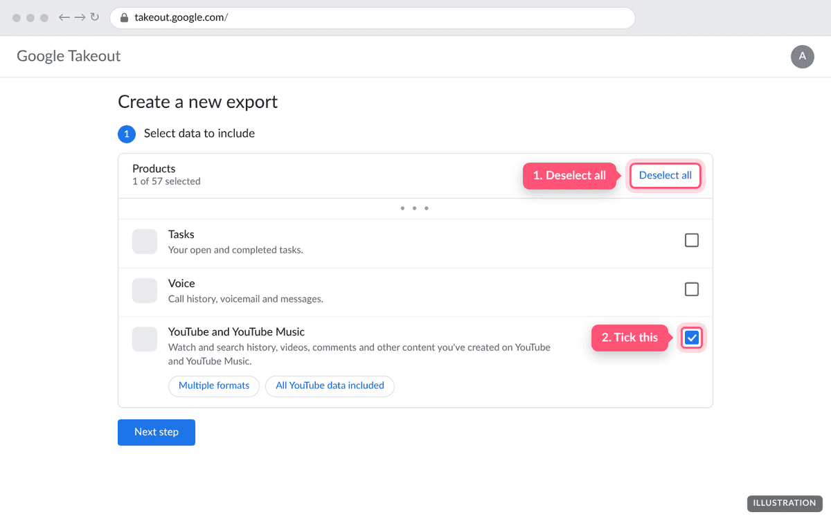Click the Tasks product icon placeholder
This screenshot has width=831, height=519.
[145, 242]
